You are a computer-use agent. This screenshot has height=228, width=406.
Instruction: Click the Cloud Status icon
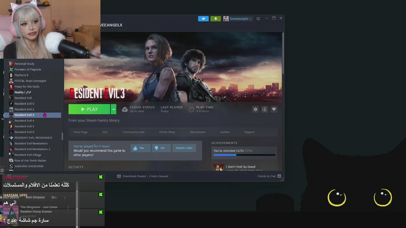pos(125,109)
